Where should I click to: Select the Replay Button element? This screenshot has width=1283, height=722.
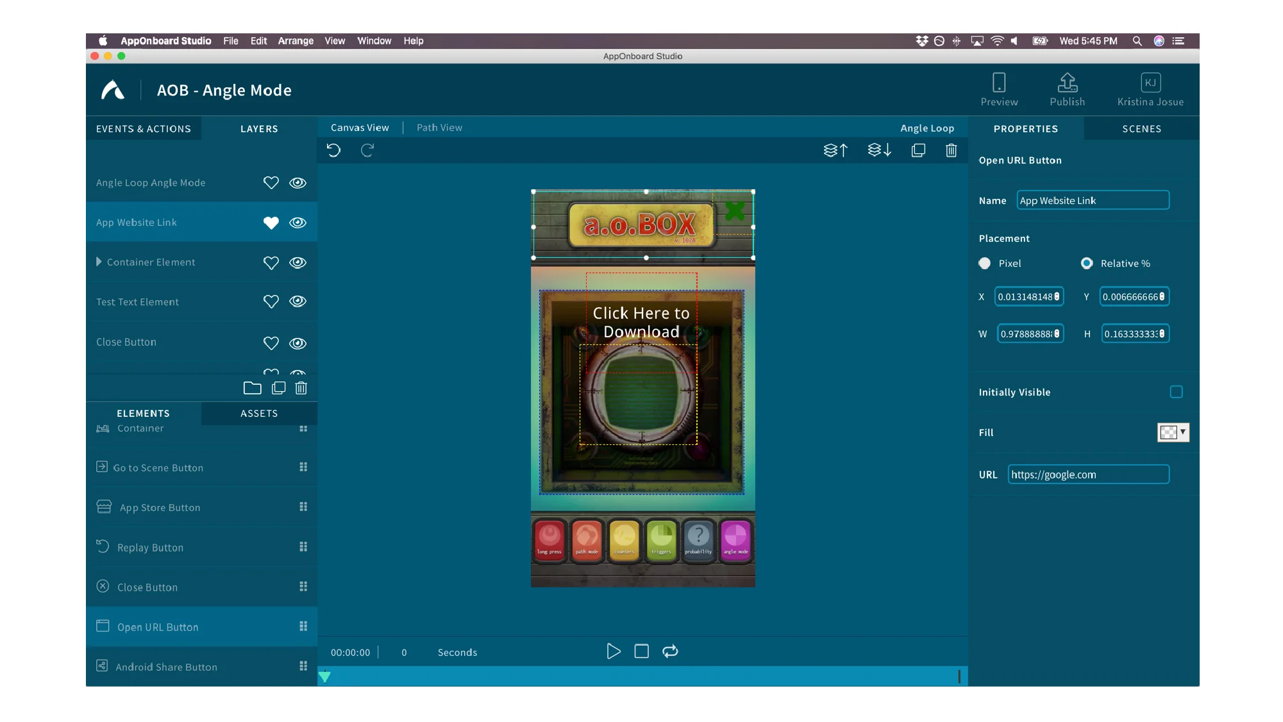tap(201, 547)
